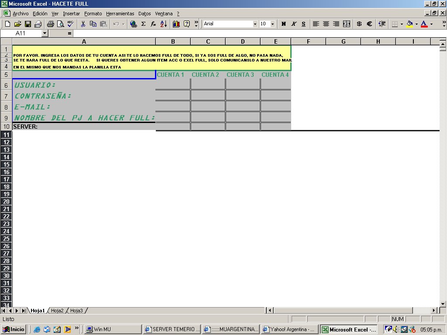Launch the chart wizard
Viewport: 447px width, 335px height.
click(176, 24)
